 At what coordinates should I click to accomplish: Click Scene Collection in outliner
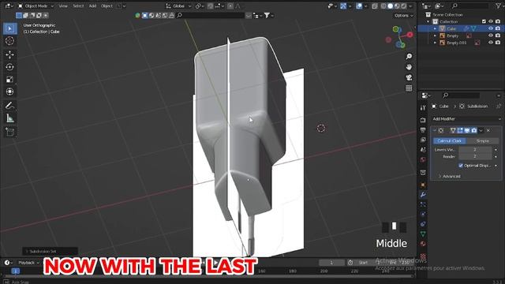tap(447, 15)
